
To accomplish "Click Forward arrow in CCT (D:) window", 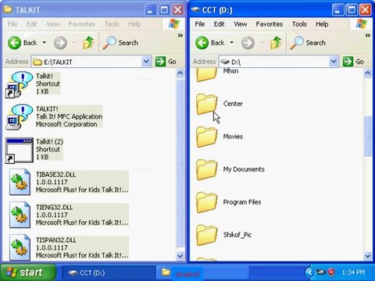I will [248, 43].
